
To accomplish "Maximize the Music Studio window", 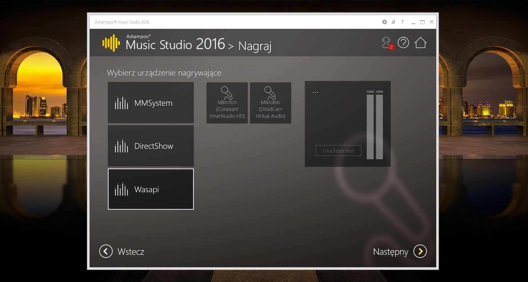I will coord(422,22).
